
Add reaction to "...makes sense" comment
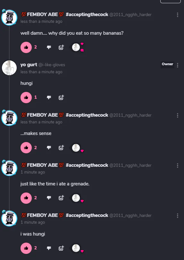(61, 148)
